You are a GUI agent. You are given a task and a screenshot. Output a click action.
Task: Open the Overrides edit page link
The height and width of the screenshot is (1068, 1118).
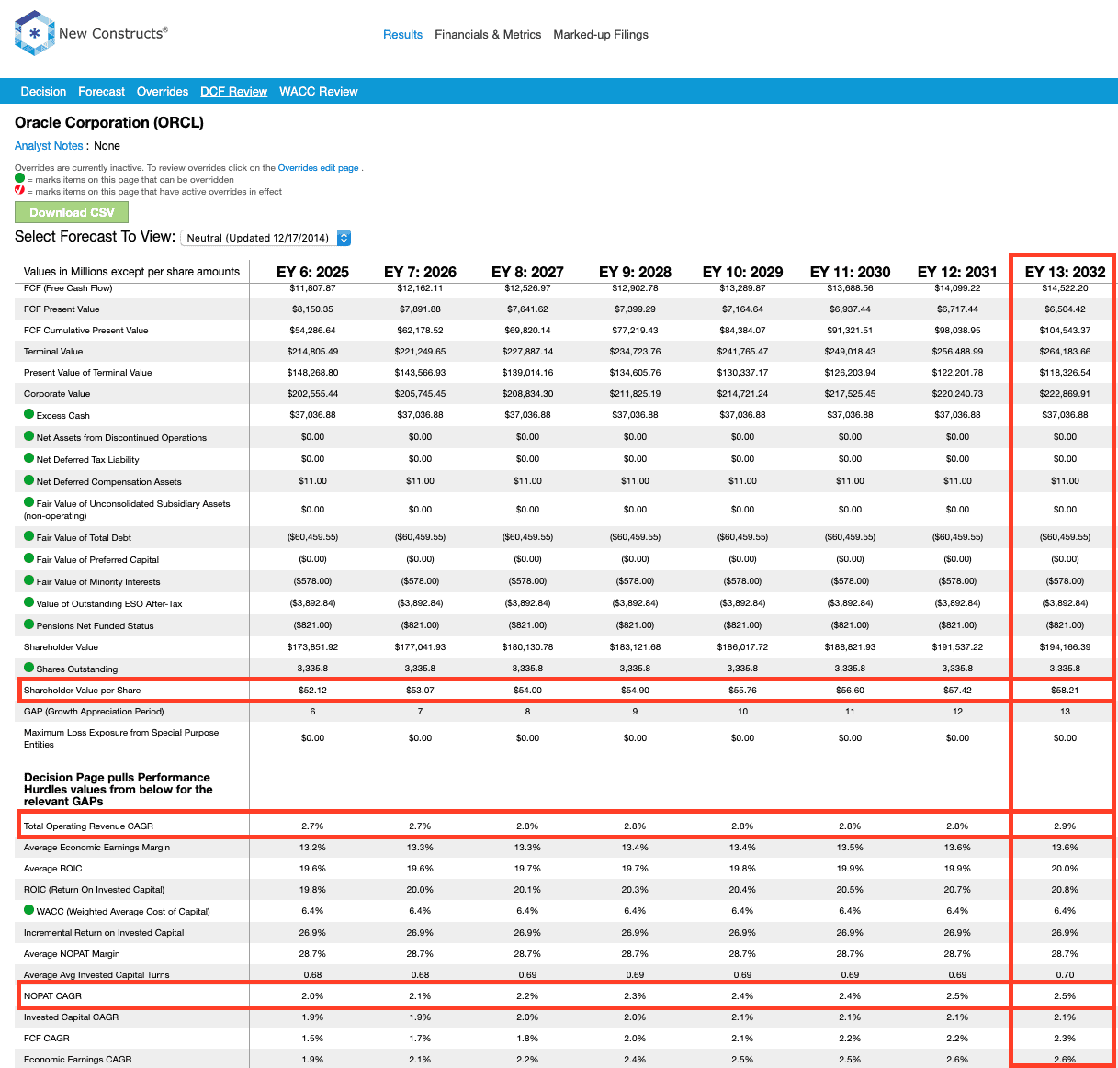[318, 168]
